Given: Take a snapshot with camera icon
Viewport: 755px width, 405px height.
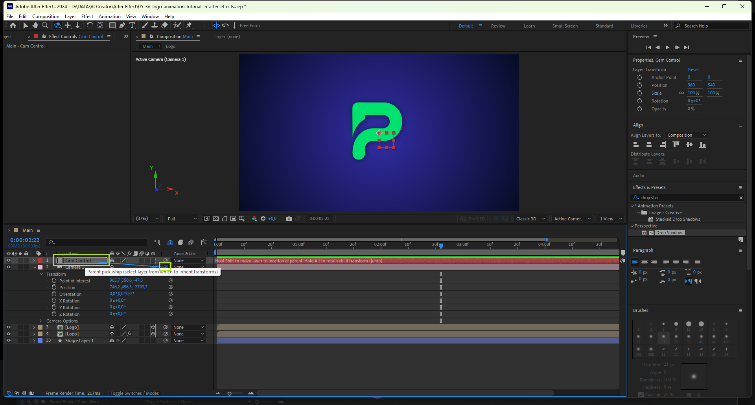Looking at the screenshot, I should [x=289, y=219].
